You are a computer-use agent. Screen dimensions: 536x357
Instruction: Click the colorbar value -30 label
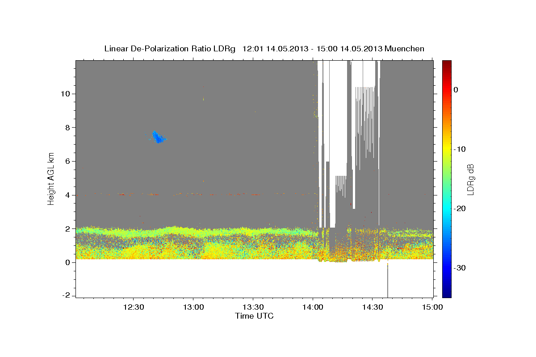click(460, 268)
